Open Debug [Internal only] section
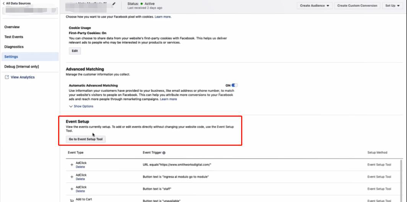Image resolution: width=407 pixels, height=202 pixels. coord(21,67)
